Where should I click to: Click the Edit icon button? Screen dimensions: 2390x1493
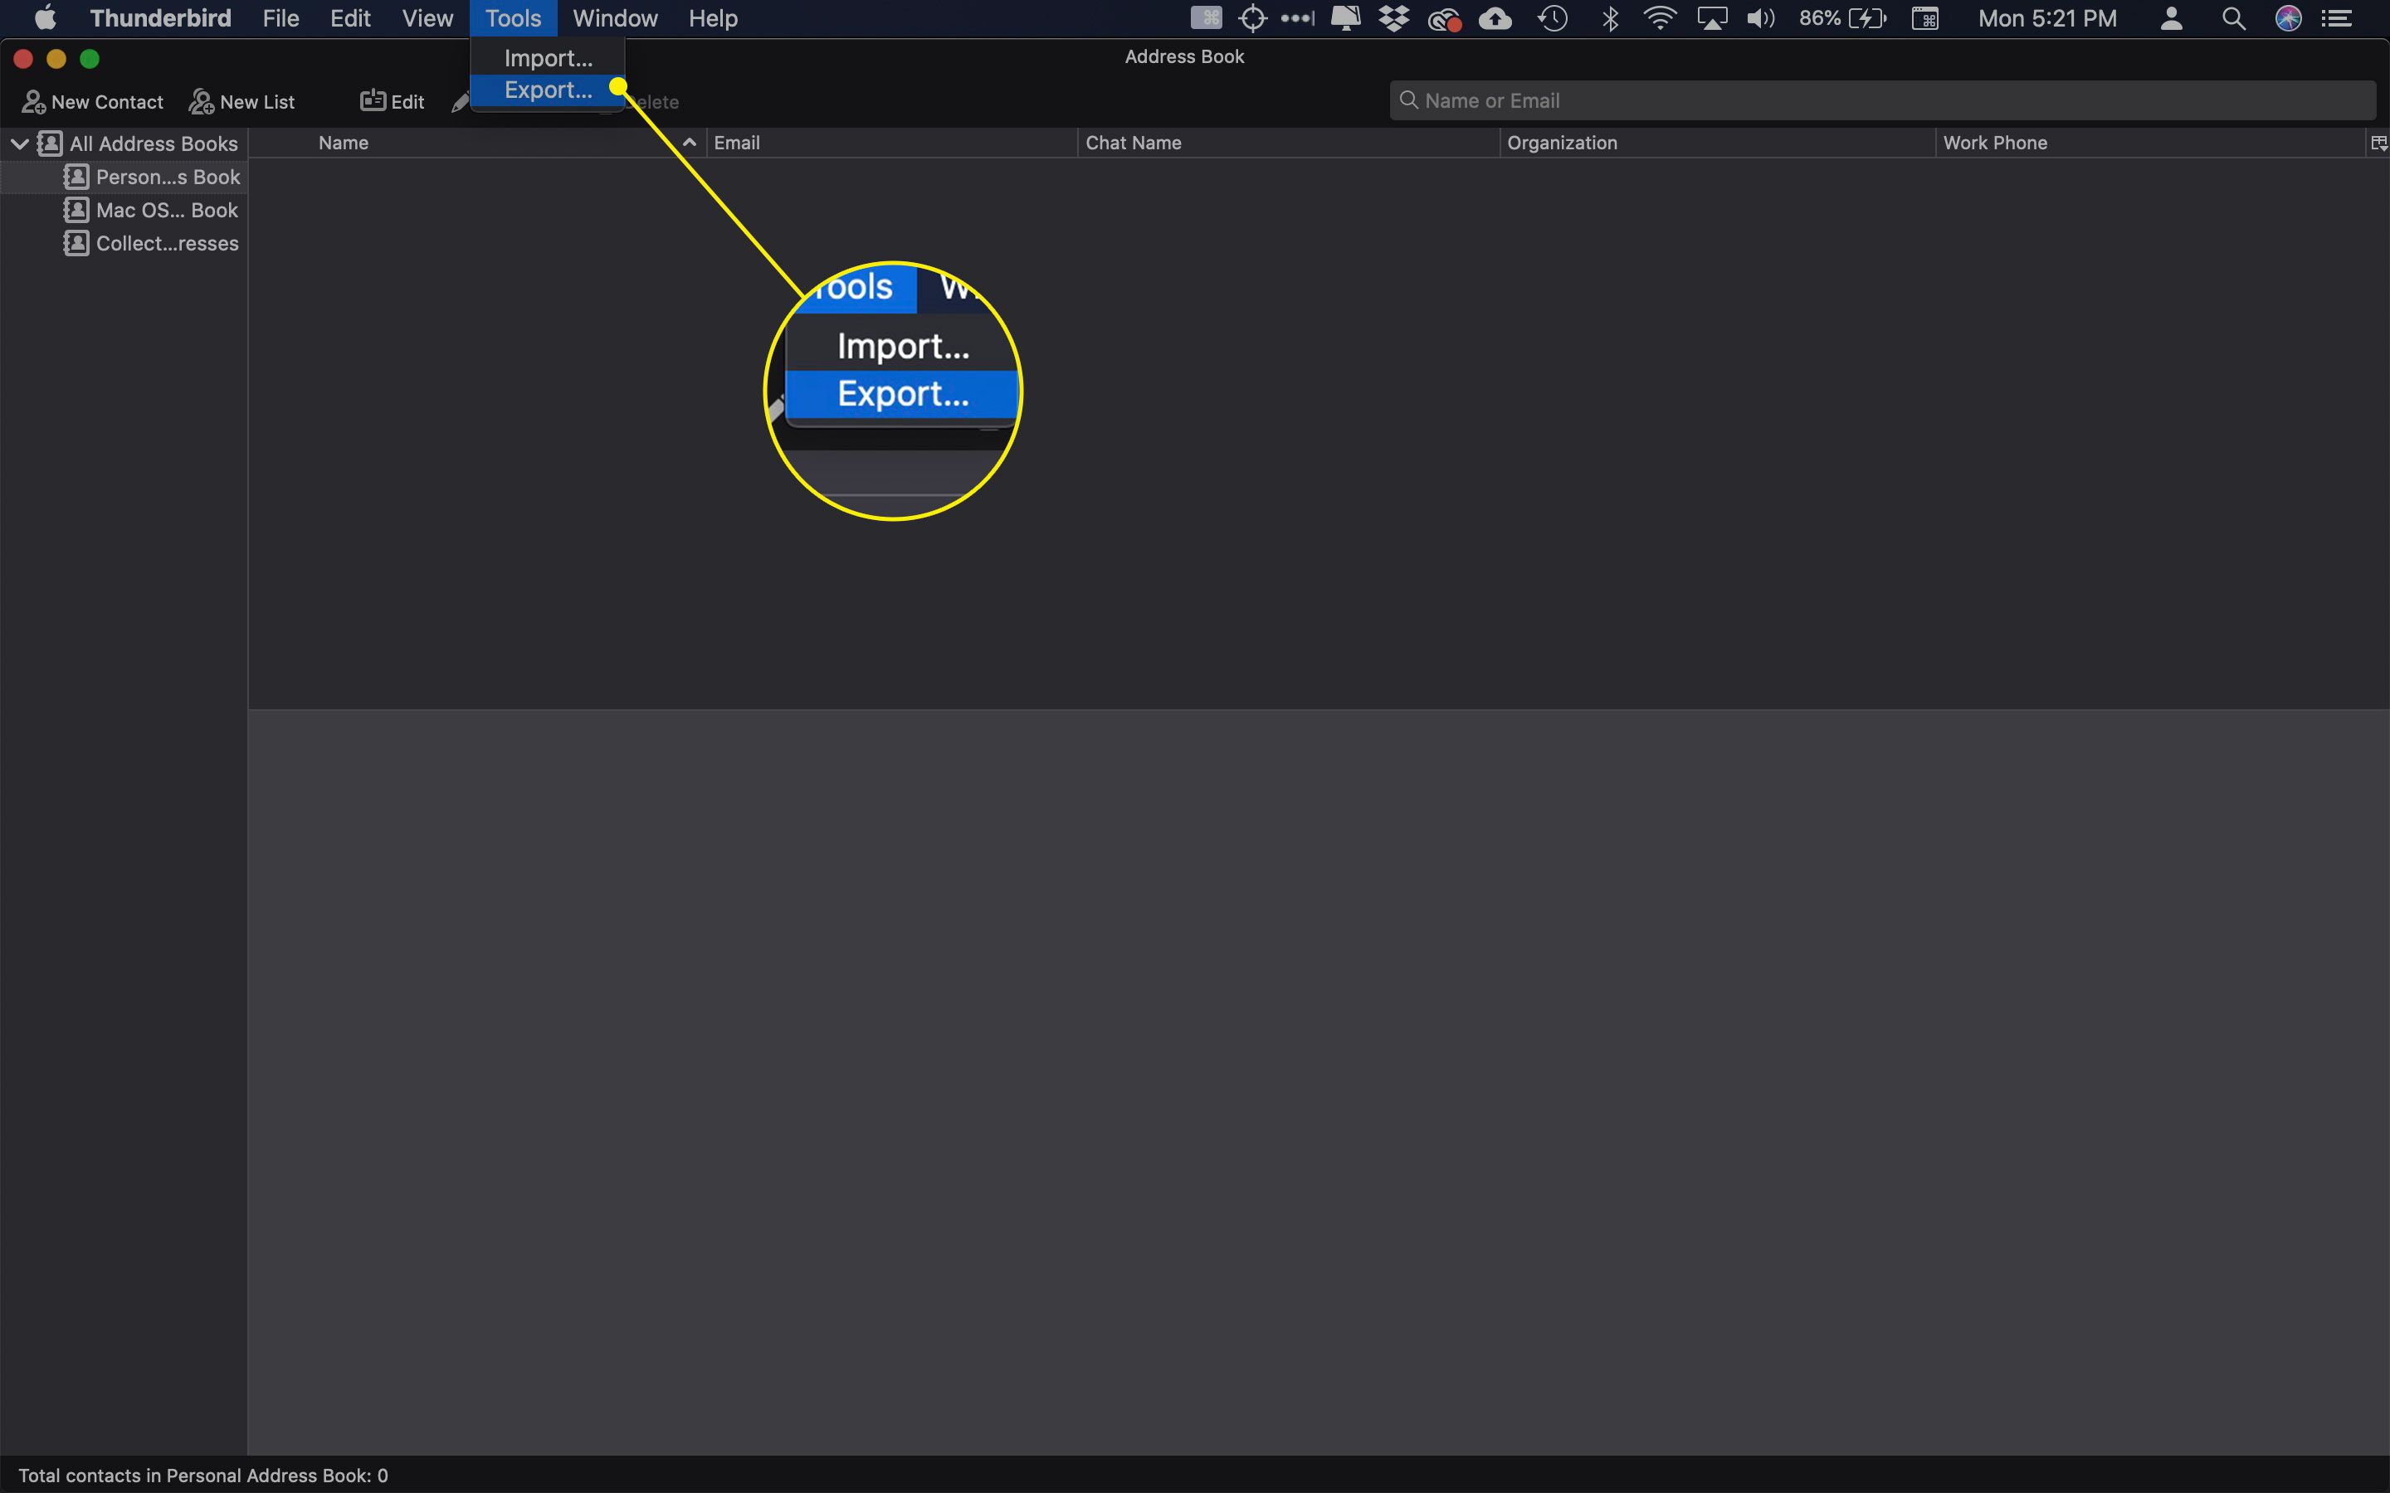click(x=393, y=100)
